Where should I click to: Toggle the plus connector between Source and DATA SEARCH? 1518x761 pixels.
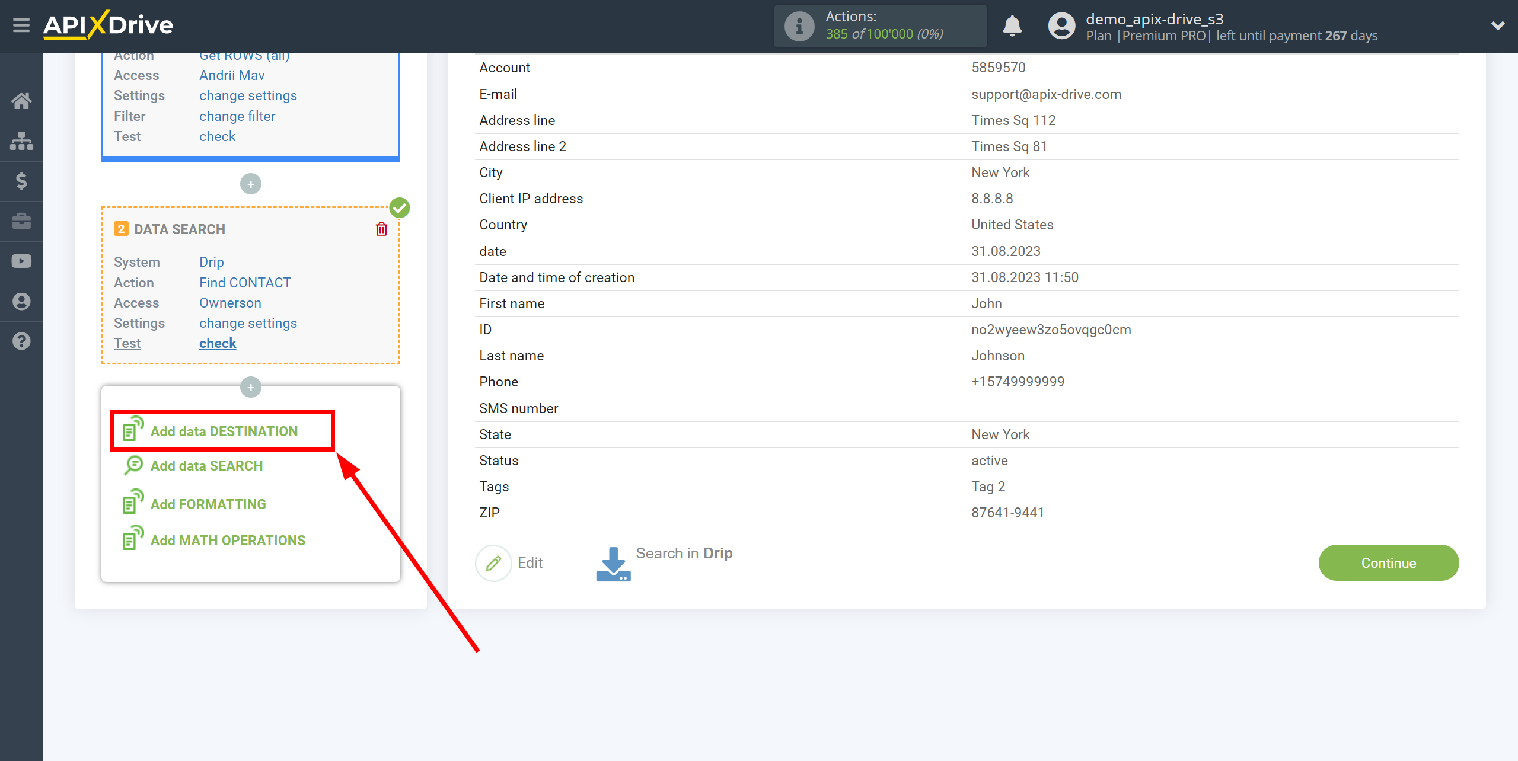pyautogui.click(x=250, y=184)
